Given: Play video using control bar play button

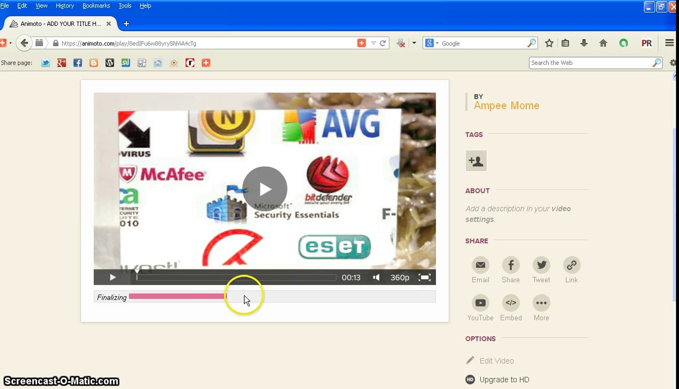Looking at the screenshot, I should tap(112, 277).
